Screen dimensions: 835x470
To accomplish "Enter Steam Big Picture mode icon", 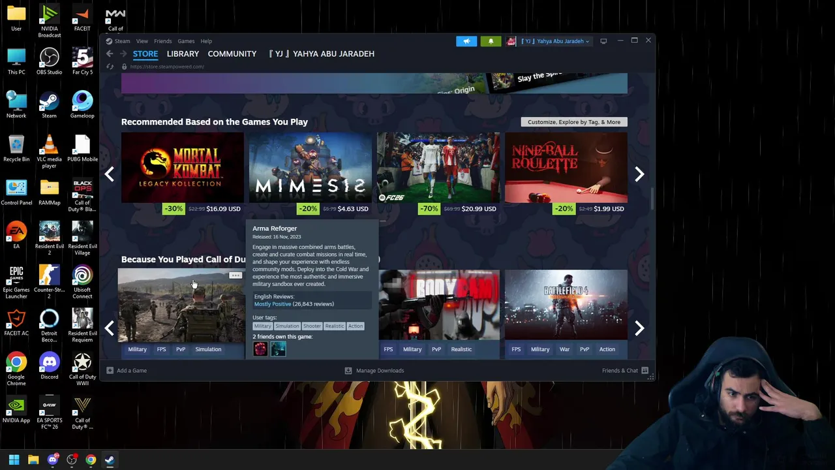I will (x=603, y=41).
